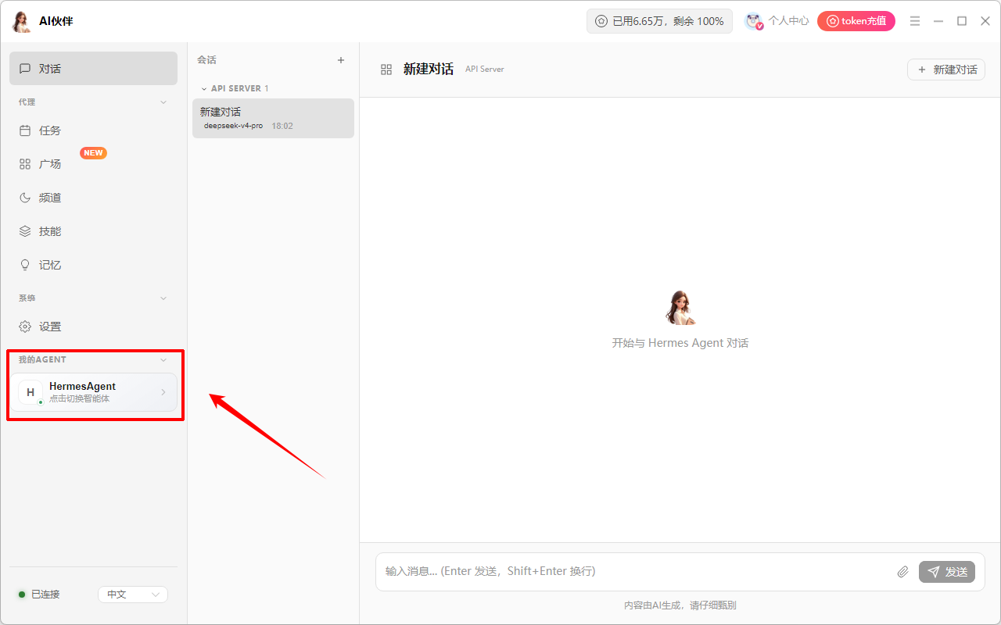Click the 18:02 session timestamp

point(282,126)
